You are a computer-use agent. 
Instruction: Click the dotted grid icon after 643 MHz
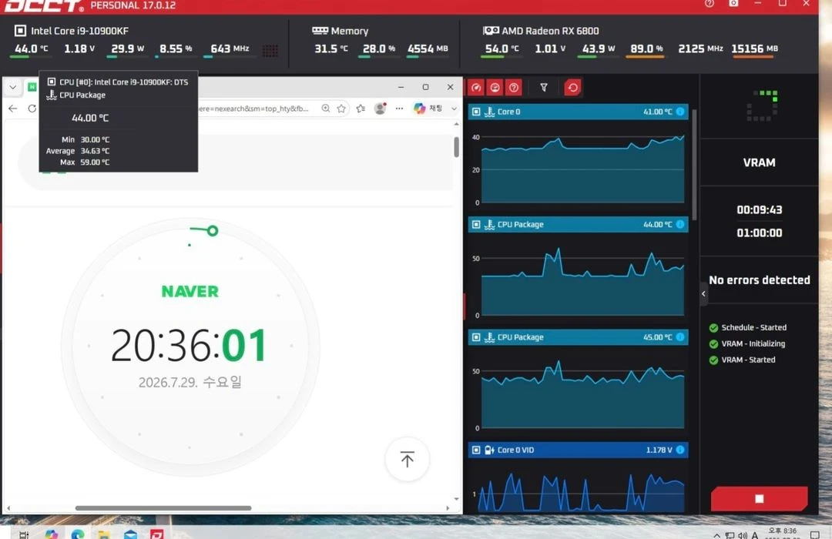coord(270,50)
